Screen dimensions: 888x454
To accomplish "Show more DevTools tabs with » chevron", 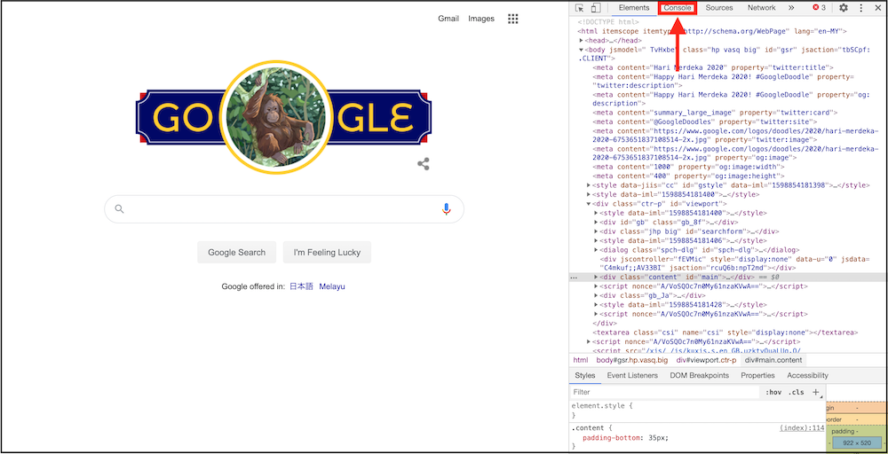I will [791, 8].
